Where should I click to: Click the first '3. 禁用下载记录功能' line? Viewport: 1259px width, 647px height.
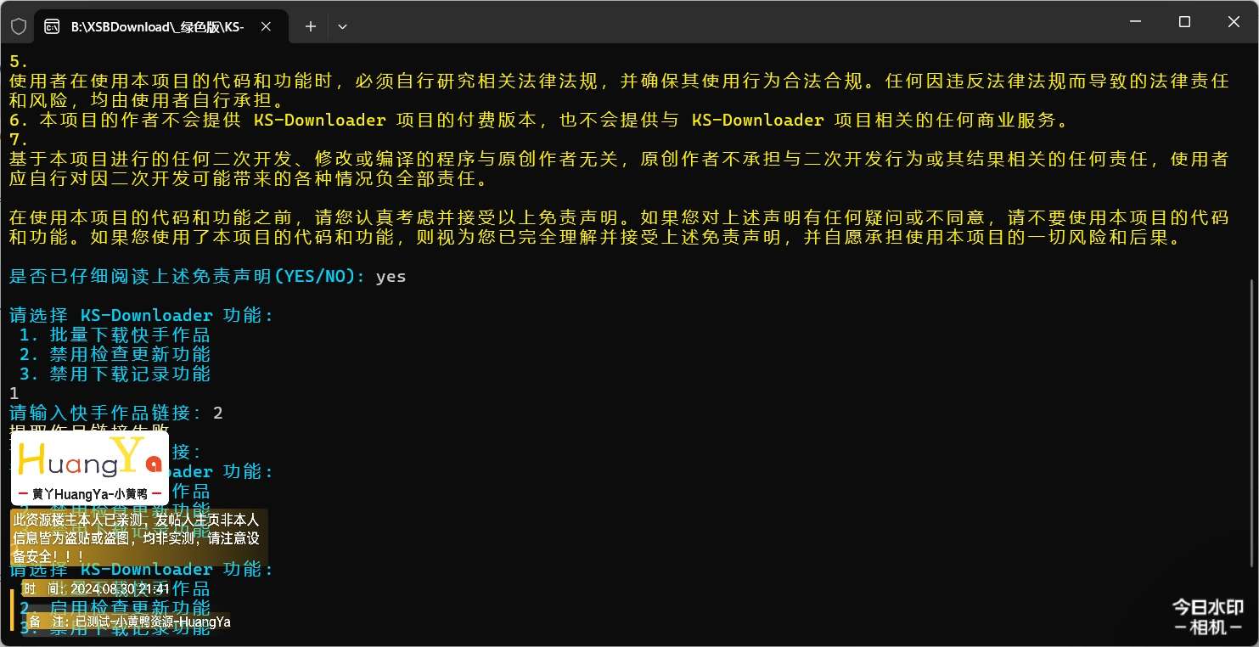[115, 374]
